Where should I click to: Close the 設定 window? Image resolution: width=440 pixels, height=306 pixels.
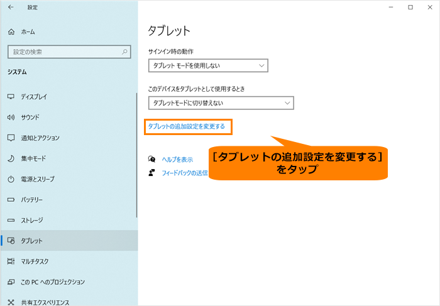point(430,8)
